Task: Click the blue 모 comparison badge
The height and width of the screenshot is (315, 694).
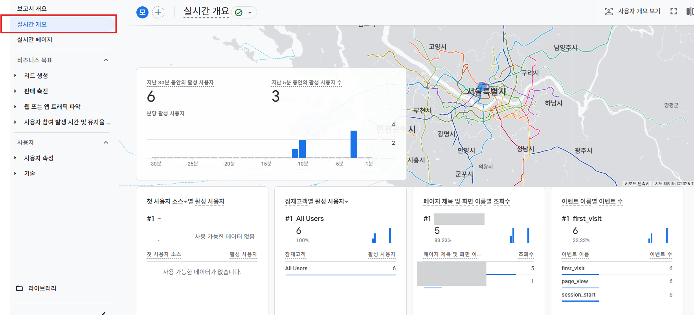Action: tap(142, 12)
